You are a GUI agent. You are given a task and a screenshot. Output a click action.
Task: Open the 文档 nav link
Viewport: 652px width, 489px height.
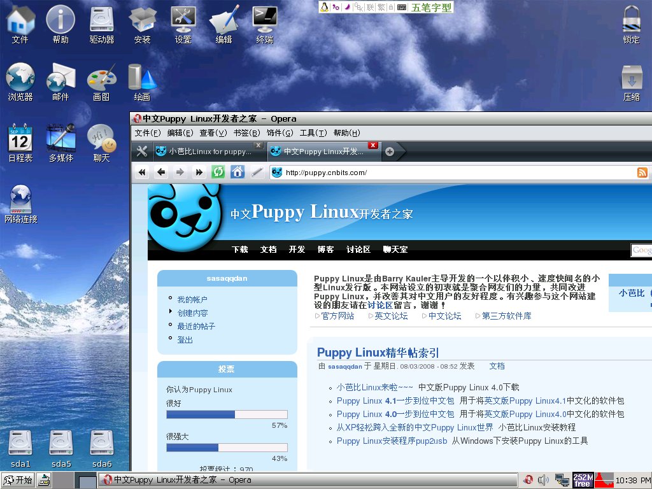(x=268, y=250)
